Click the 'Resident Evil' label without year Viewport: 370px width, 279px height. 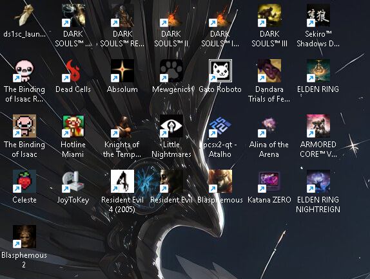coord(171,200)
